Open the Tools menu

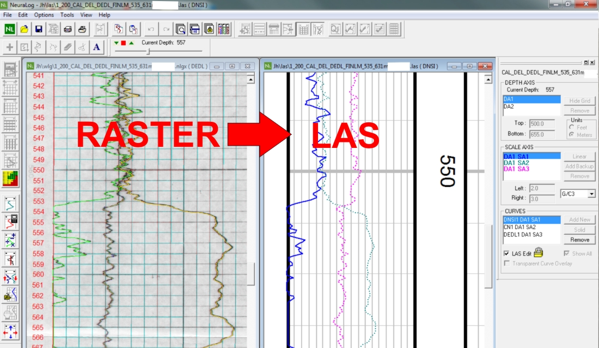(x=67, y=15)
